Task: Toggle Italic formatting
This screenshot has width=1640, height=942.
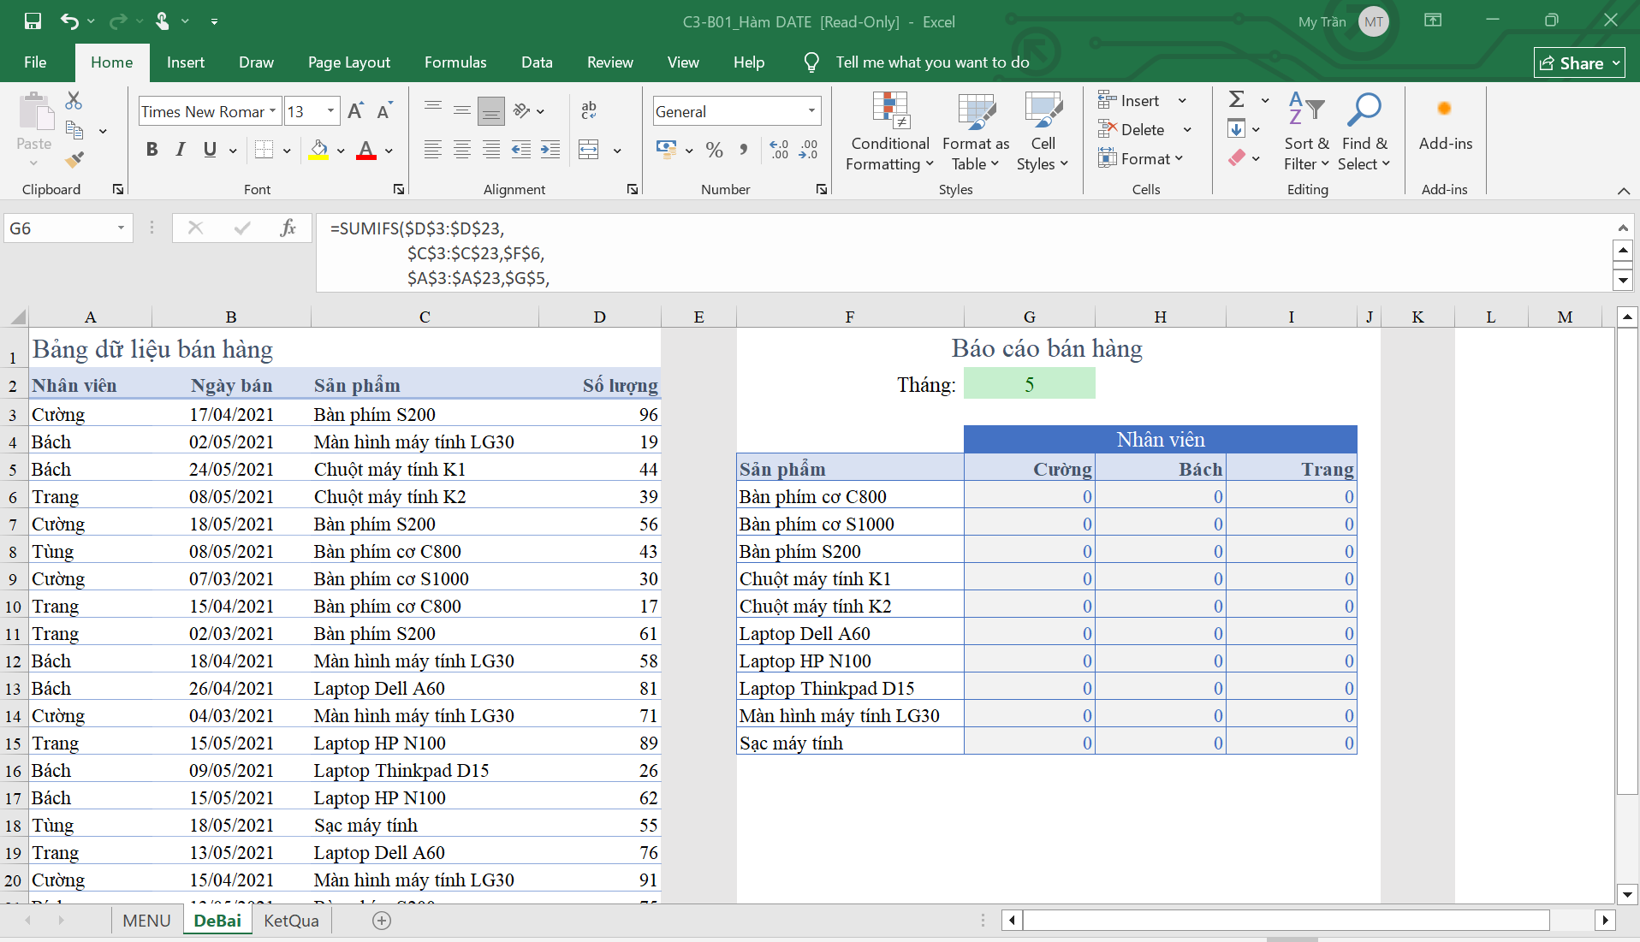Action: pos(181,150)
